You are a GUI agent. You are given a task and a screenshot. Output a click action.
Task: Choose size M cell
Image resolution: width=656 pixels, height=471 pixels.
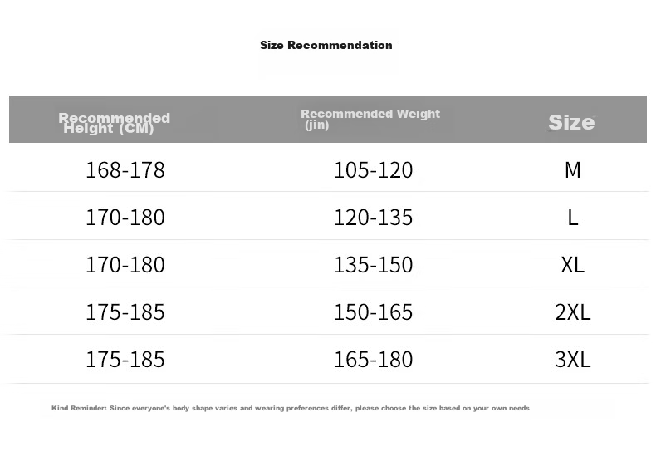point(573,170)
